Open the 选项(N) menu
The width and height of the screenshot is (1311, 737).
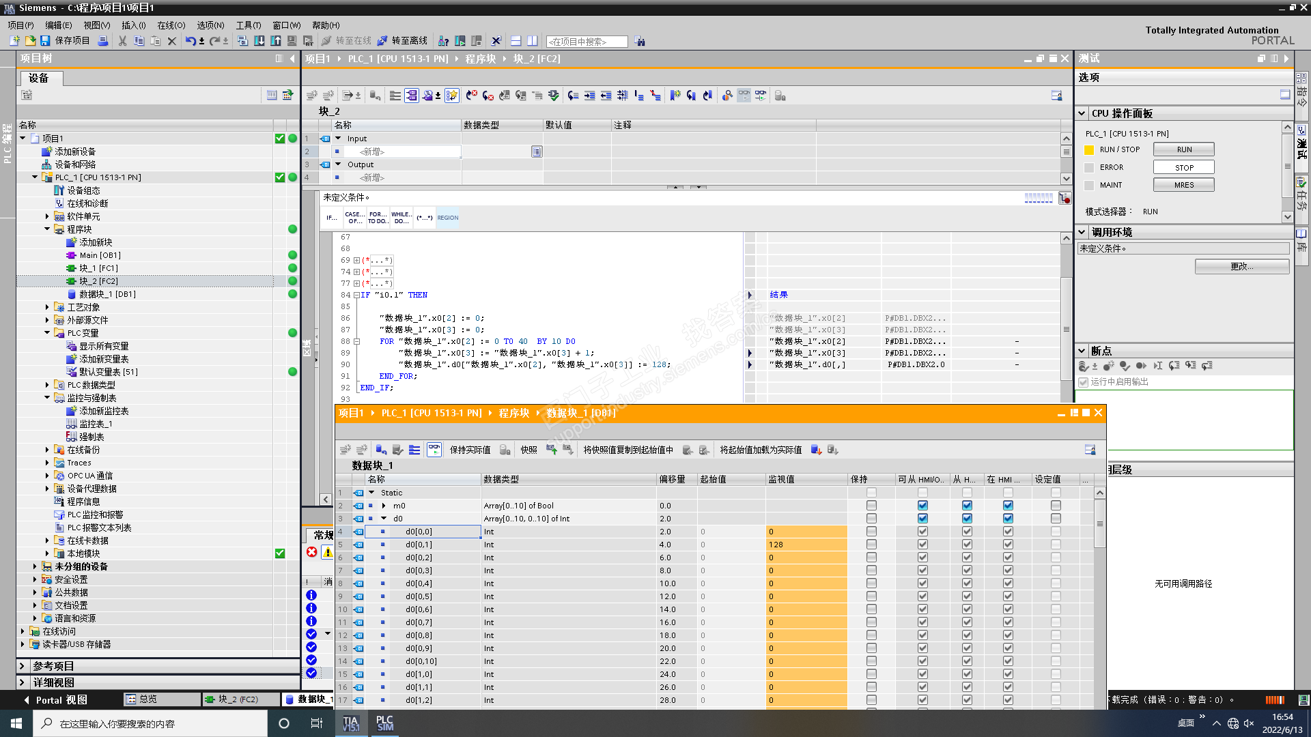[210, 25]
